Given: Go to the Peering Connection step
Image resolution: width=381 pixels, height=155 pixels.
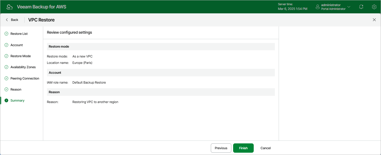Looking at the screenshot, I should (25, 78).
